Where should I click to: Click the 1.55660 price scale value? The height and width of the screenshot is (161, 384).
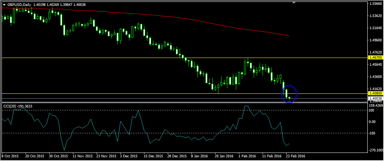click(375, 3)
